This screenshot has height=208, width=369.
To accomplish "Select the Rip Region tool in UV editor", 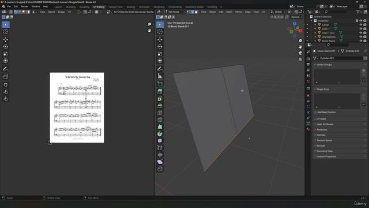I will (x=5, y=77).
